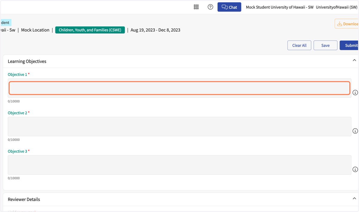Click into the Objective 2 text field
This screenshot has height=212, width=359.
point(180,126)
